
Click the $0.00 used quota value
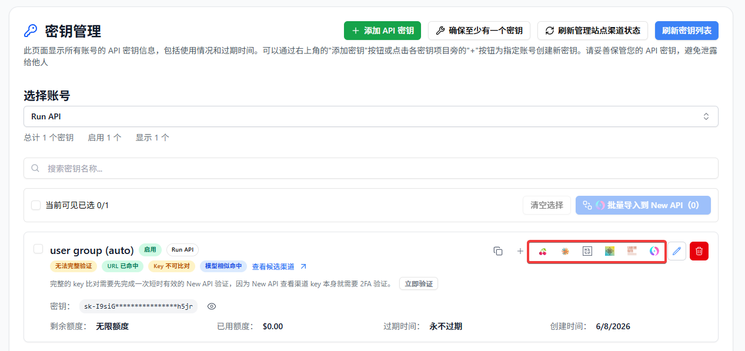[273, 326]
